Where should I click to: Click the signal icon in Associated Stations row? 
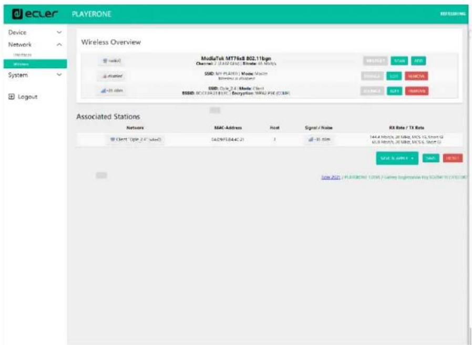[311, 139]
